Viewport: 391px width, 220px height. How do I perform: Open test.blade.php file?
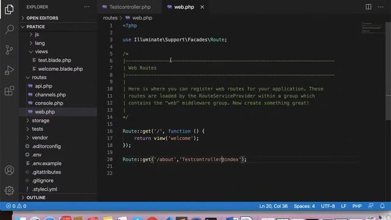point(54,60)
